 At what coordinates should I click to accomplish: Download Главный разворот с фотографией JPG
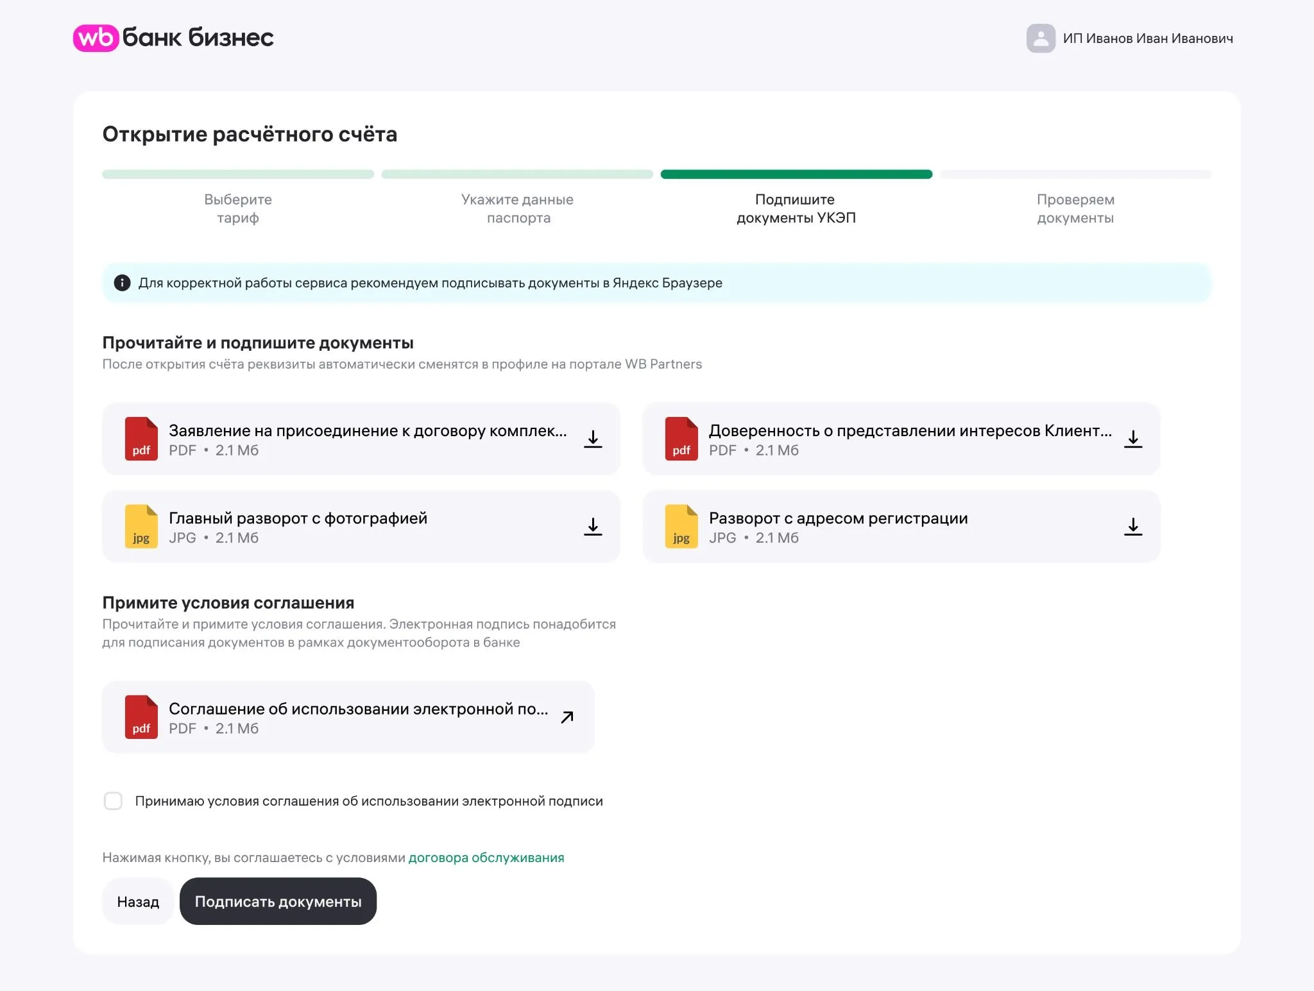coord(593,527)
